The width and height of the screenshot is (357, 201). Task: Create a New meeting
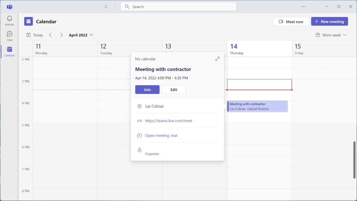click(329, 21)
